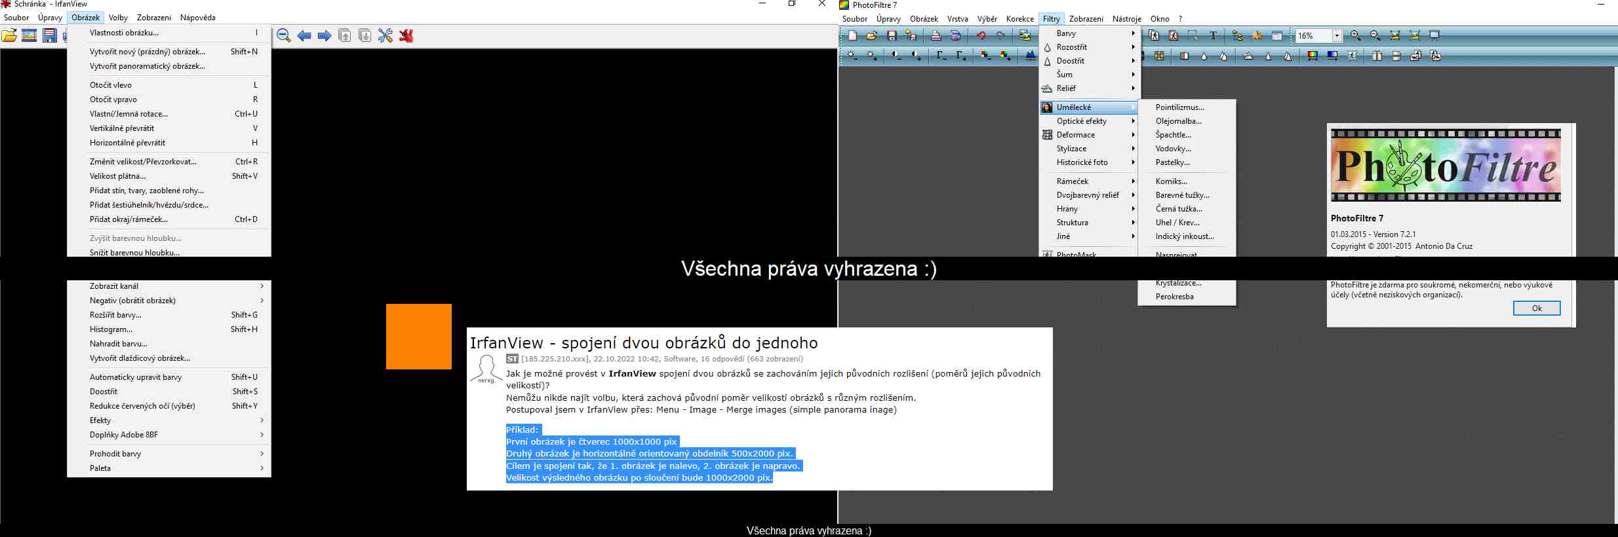Image resolution: width=1618 pixels, height=537 pixels.
Task: Increase saturation with color squares plus icon
Action: pyautogui.click(x=1006, y=56)
